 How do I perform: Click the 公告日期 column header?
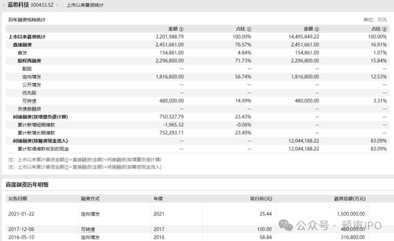pos(18,199)
